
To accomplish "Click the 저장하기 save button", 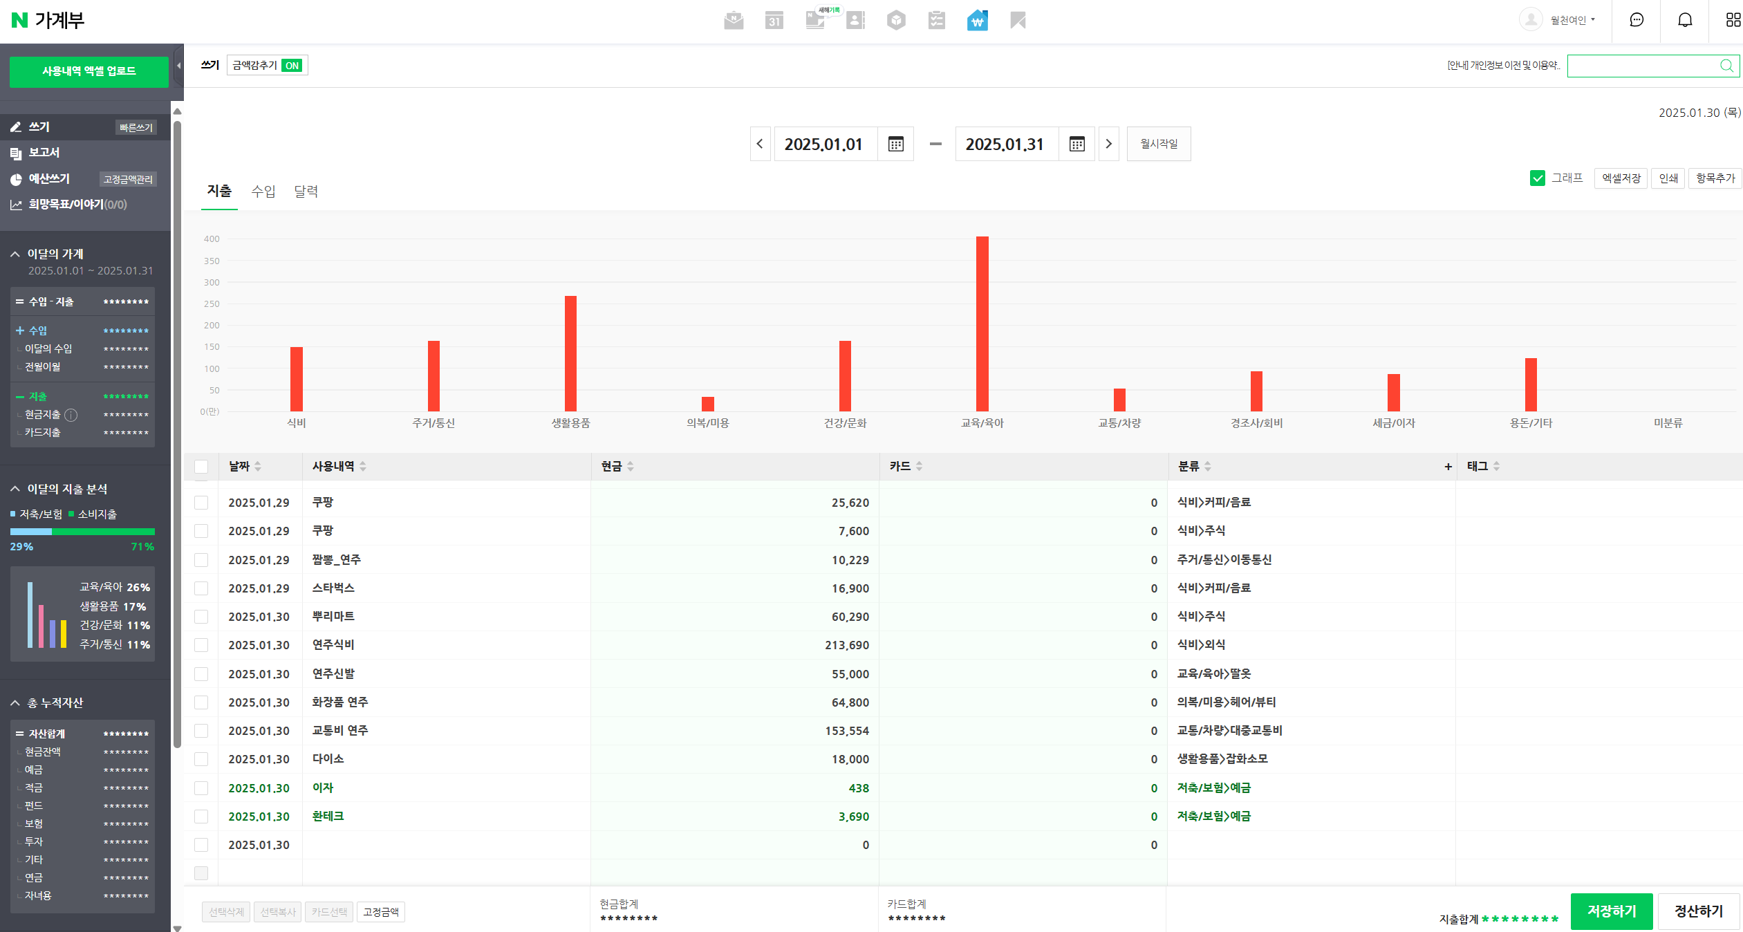I will pos(1611,911).
